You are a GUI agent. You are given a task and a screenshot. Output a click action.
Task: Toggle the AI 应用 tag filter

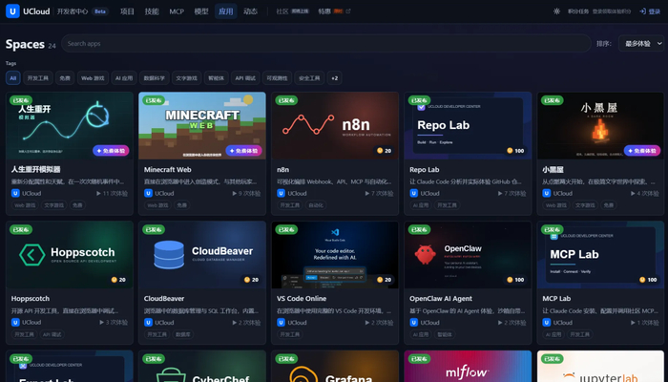[124, 78]
